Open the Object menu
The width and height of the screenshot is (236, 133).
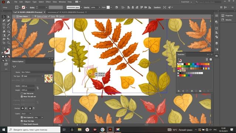[x=28, y=2]
